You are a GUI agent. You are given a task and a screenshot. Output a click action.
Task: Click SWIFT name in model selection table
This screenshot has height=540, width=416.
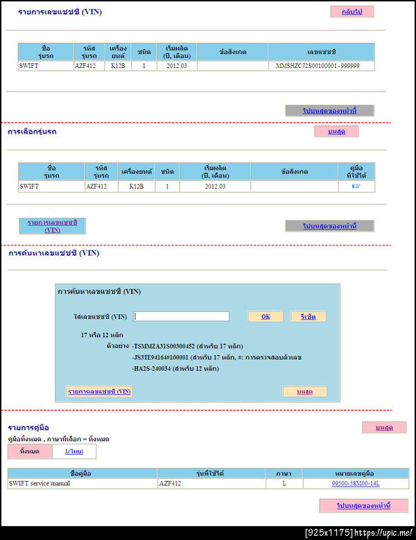29,186
